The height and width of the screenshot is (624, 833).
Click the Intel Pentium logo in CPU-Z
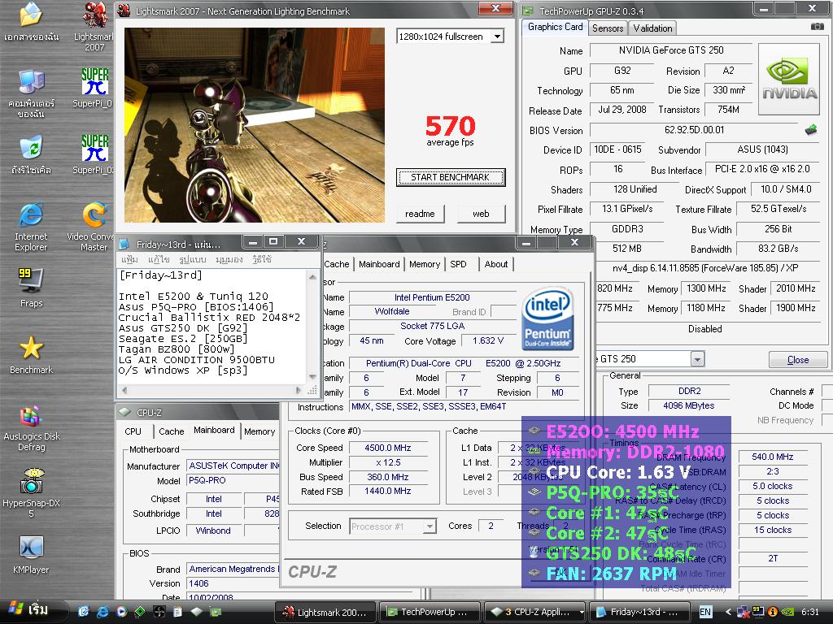[x=547, y=318]
